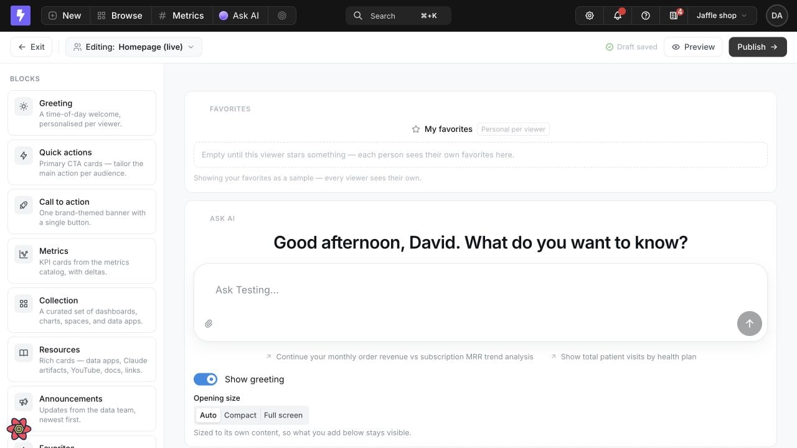The height and width of the screenshot is (448, 797).
Task: Select Full screen opening size
Action: pyautogui.click(x=283, y=415)
